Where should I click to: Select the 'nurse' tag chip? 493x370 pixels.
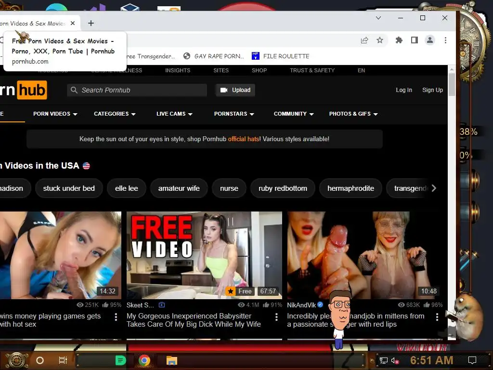point(229,188)
